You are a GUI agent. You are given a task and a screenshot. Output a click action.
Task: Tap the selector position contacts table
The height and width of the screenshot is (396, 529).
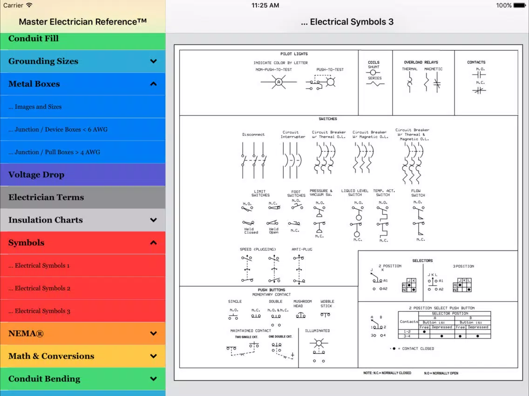tap(444, 325)
